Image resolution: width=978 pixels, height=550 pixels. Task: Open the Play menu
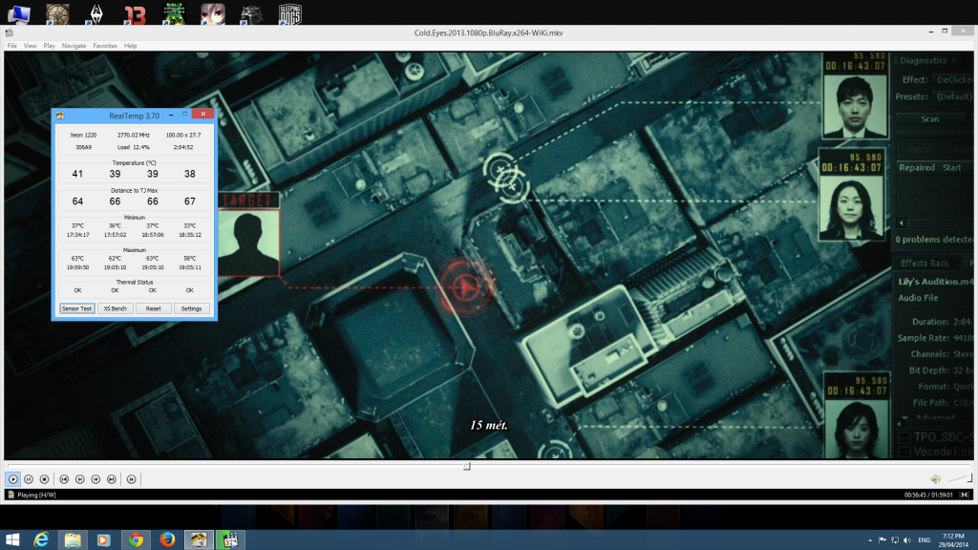click(x=50, y=46)
